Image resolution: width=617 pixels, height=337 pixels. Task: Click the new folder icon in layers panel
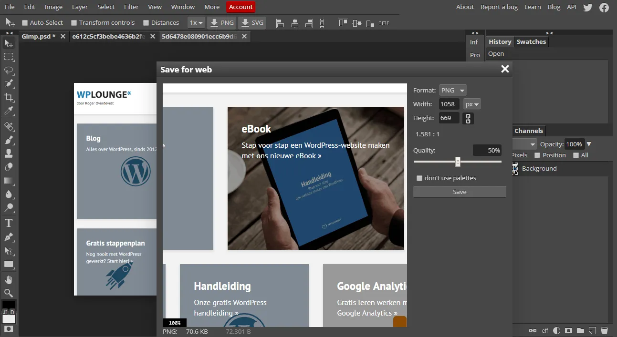coord(580,330)
